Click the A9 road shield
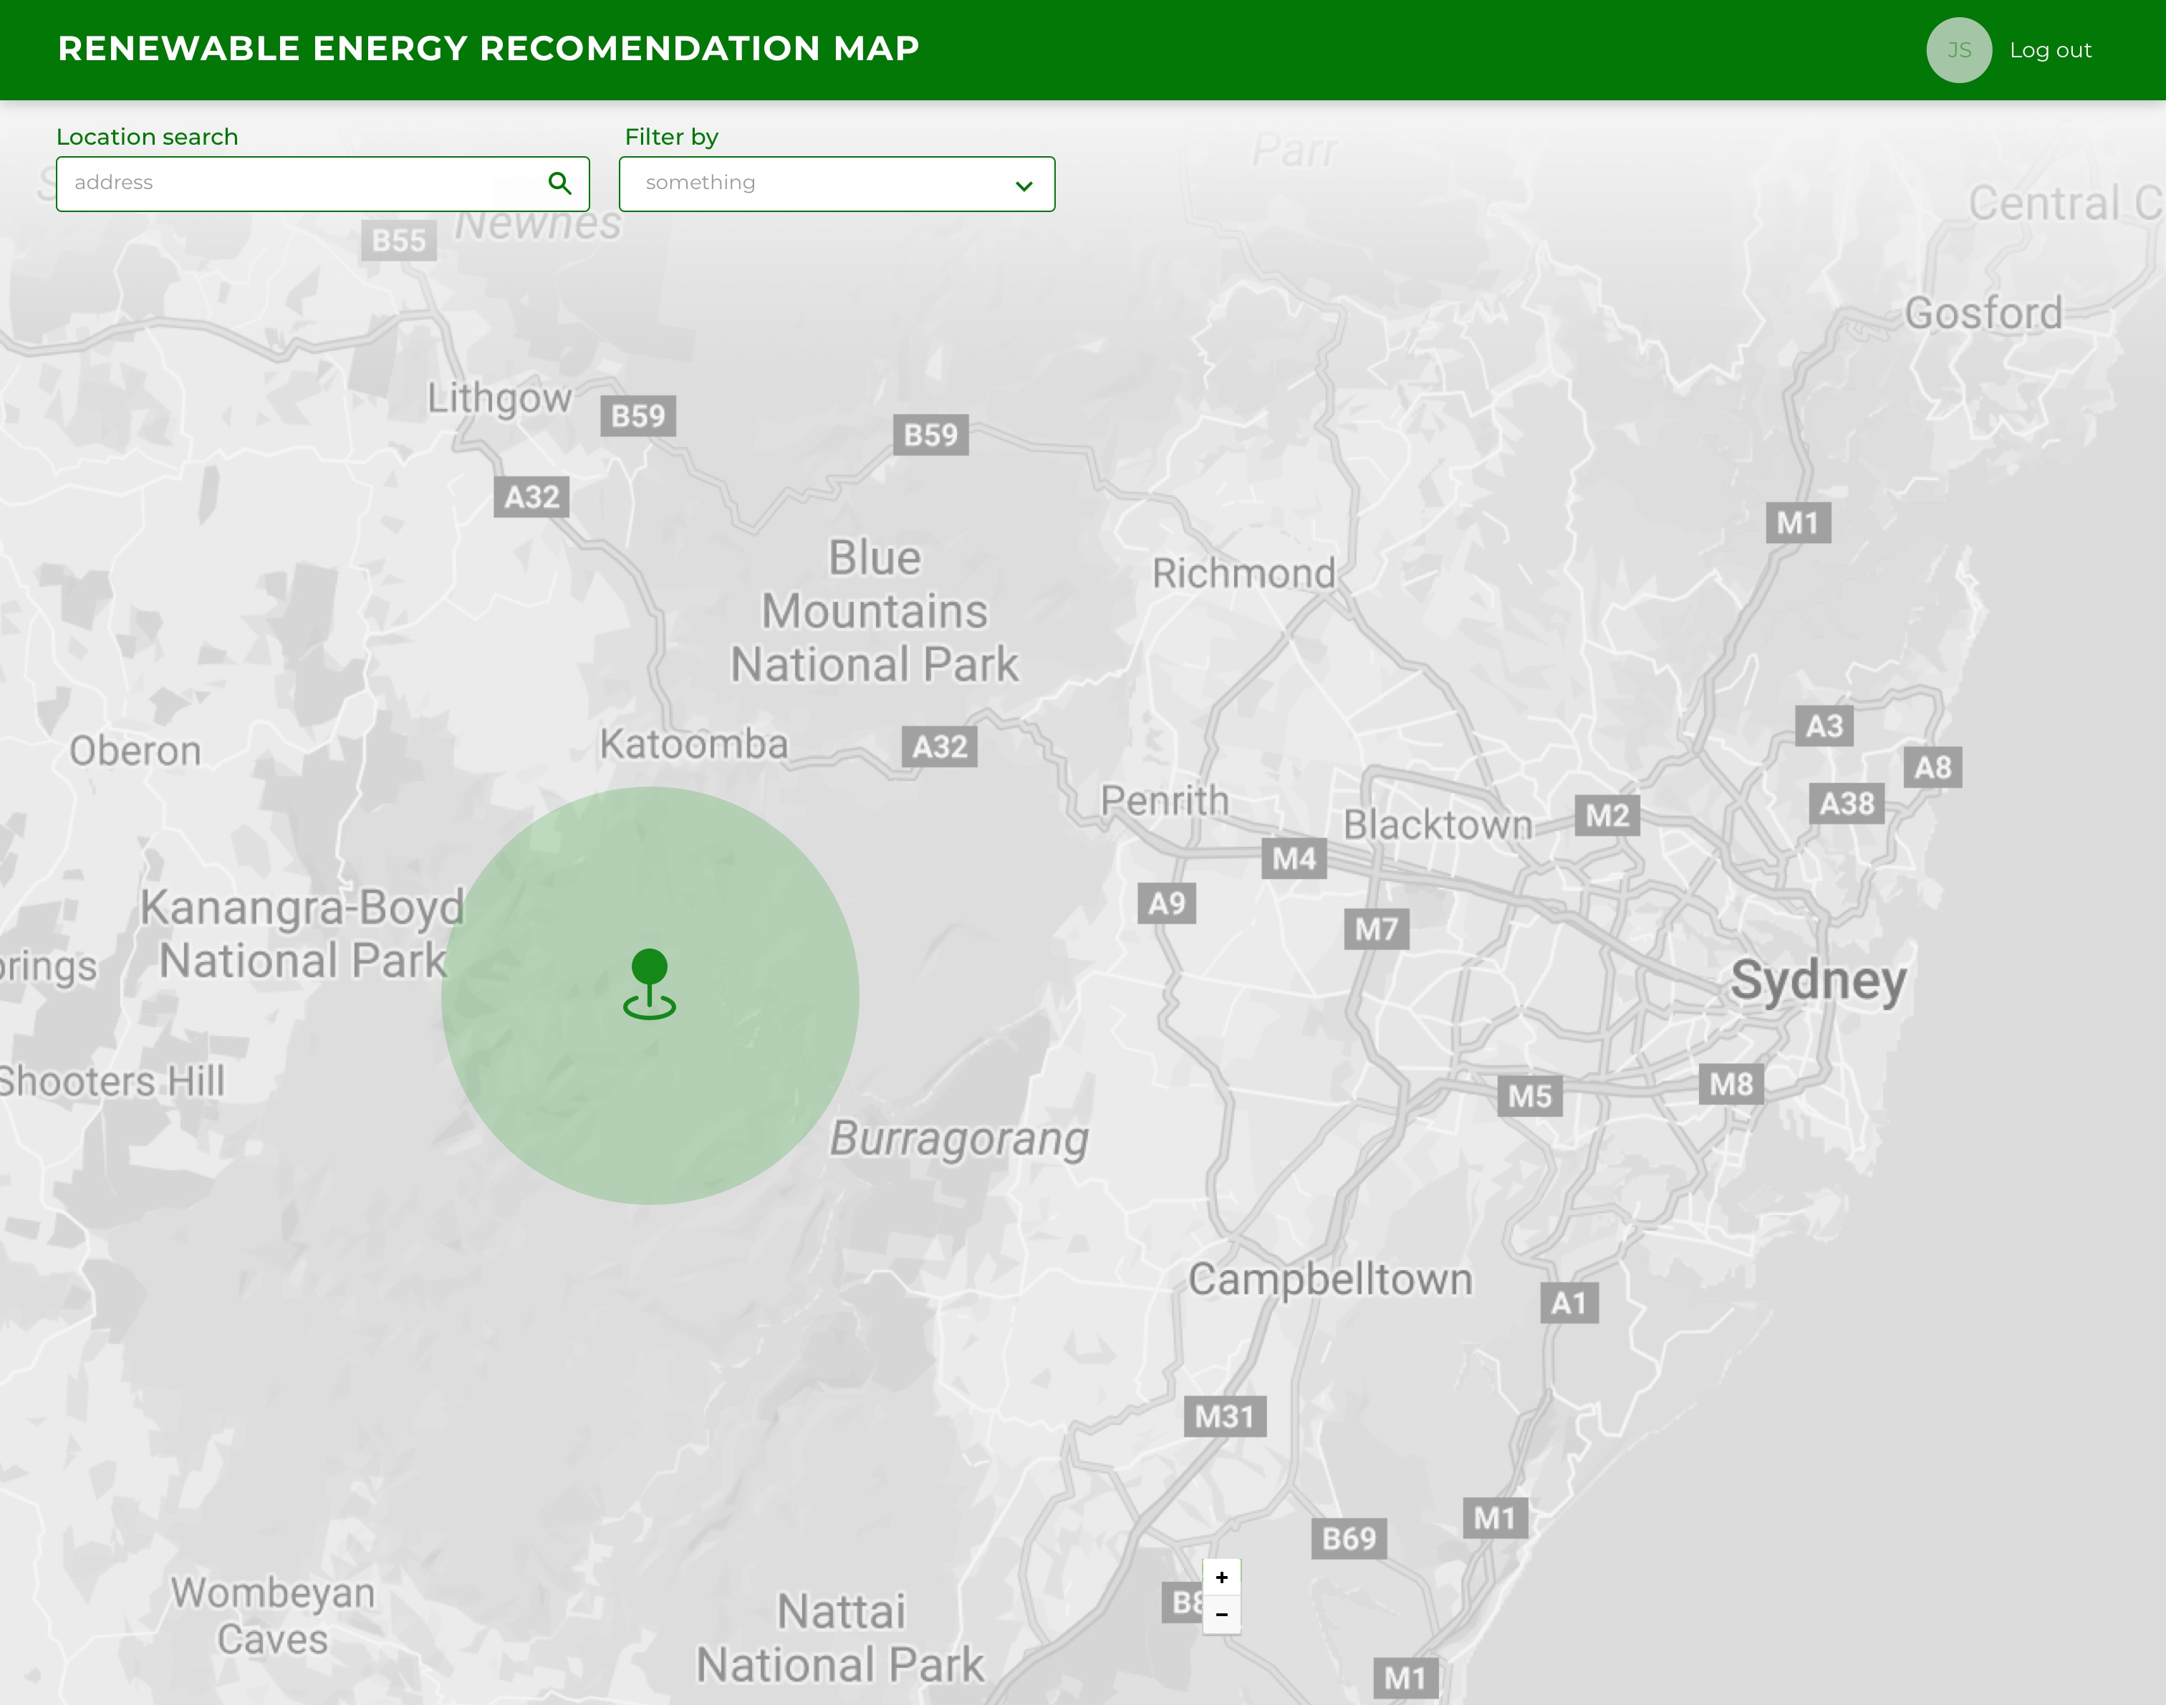 [1166, 904]
